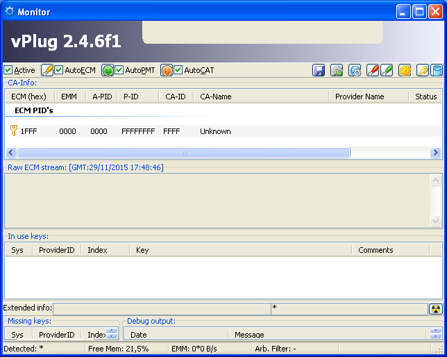This screenshot has width=447, height=357.
Task: Toggle the AutoECM checkbox
Action: (x=59, y=70)
